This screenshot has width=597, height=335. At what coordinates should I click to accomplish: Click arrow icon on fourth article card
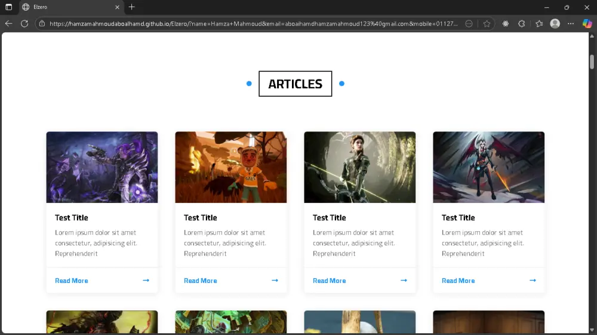click(533, 280)
